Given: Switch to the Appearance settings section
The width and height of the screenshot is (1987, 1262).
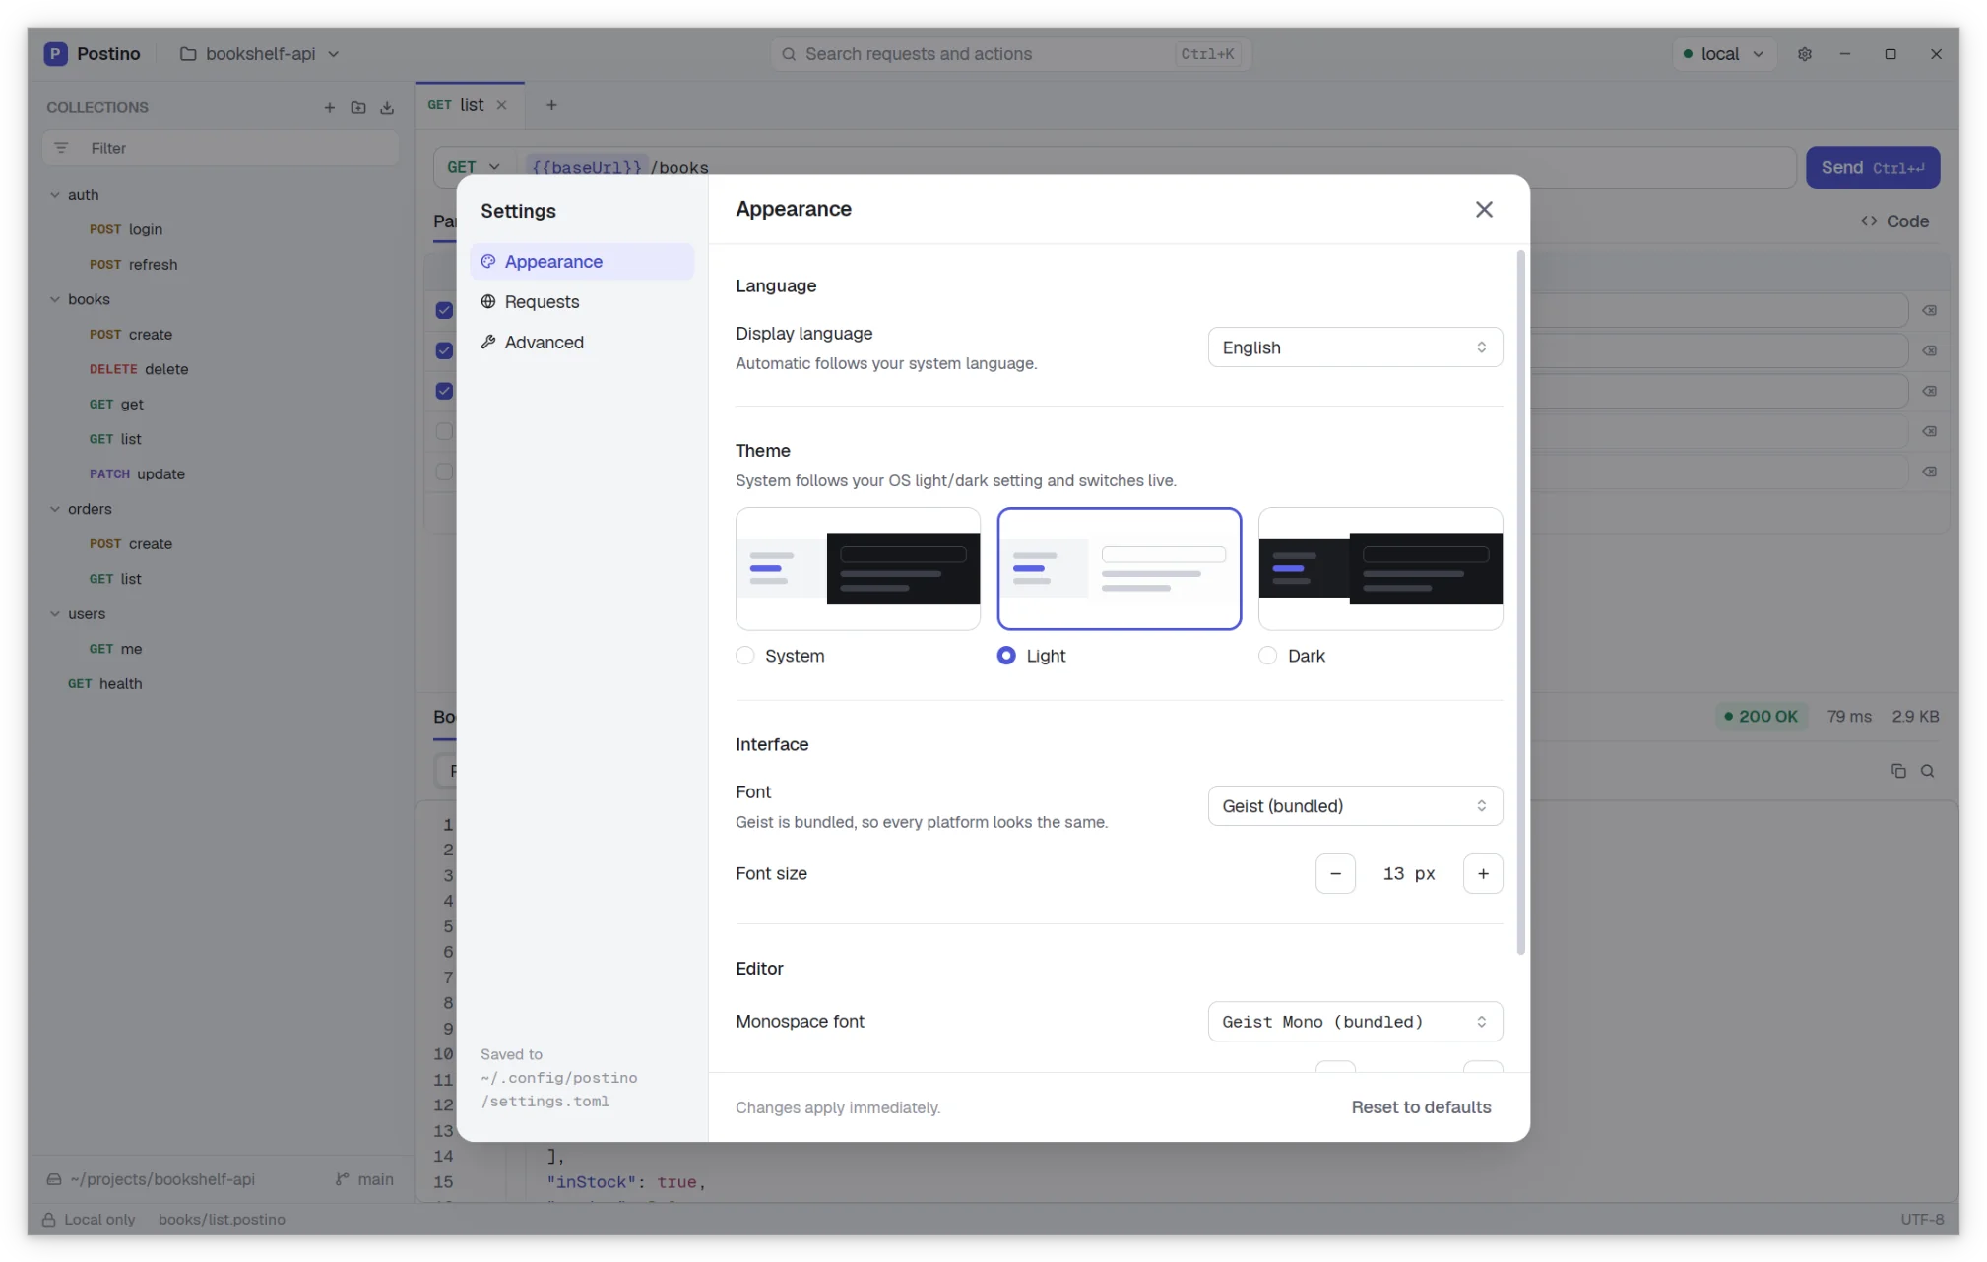Looking at the screenshot, I should [582, 261].
